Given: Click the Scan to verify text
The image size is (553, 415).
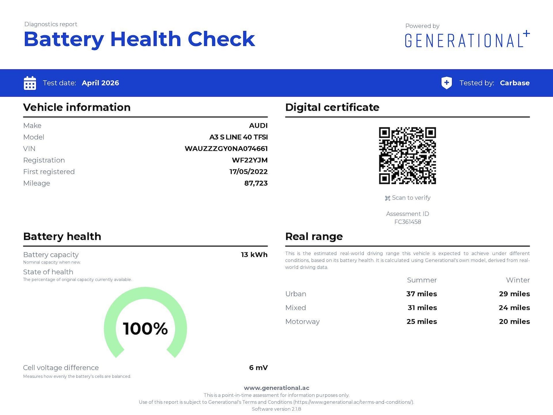Looking at the screenshot, I should point(411,198).
